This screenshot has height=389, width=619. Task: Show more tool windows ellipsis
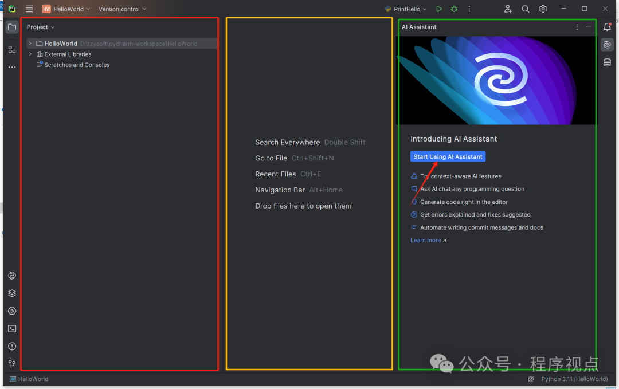coord(12,68)
